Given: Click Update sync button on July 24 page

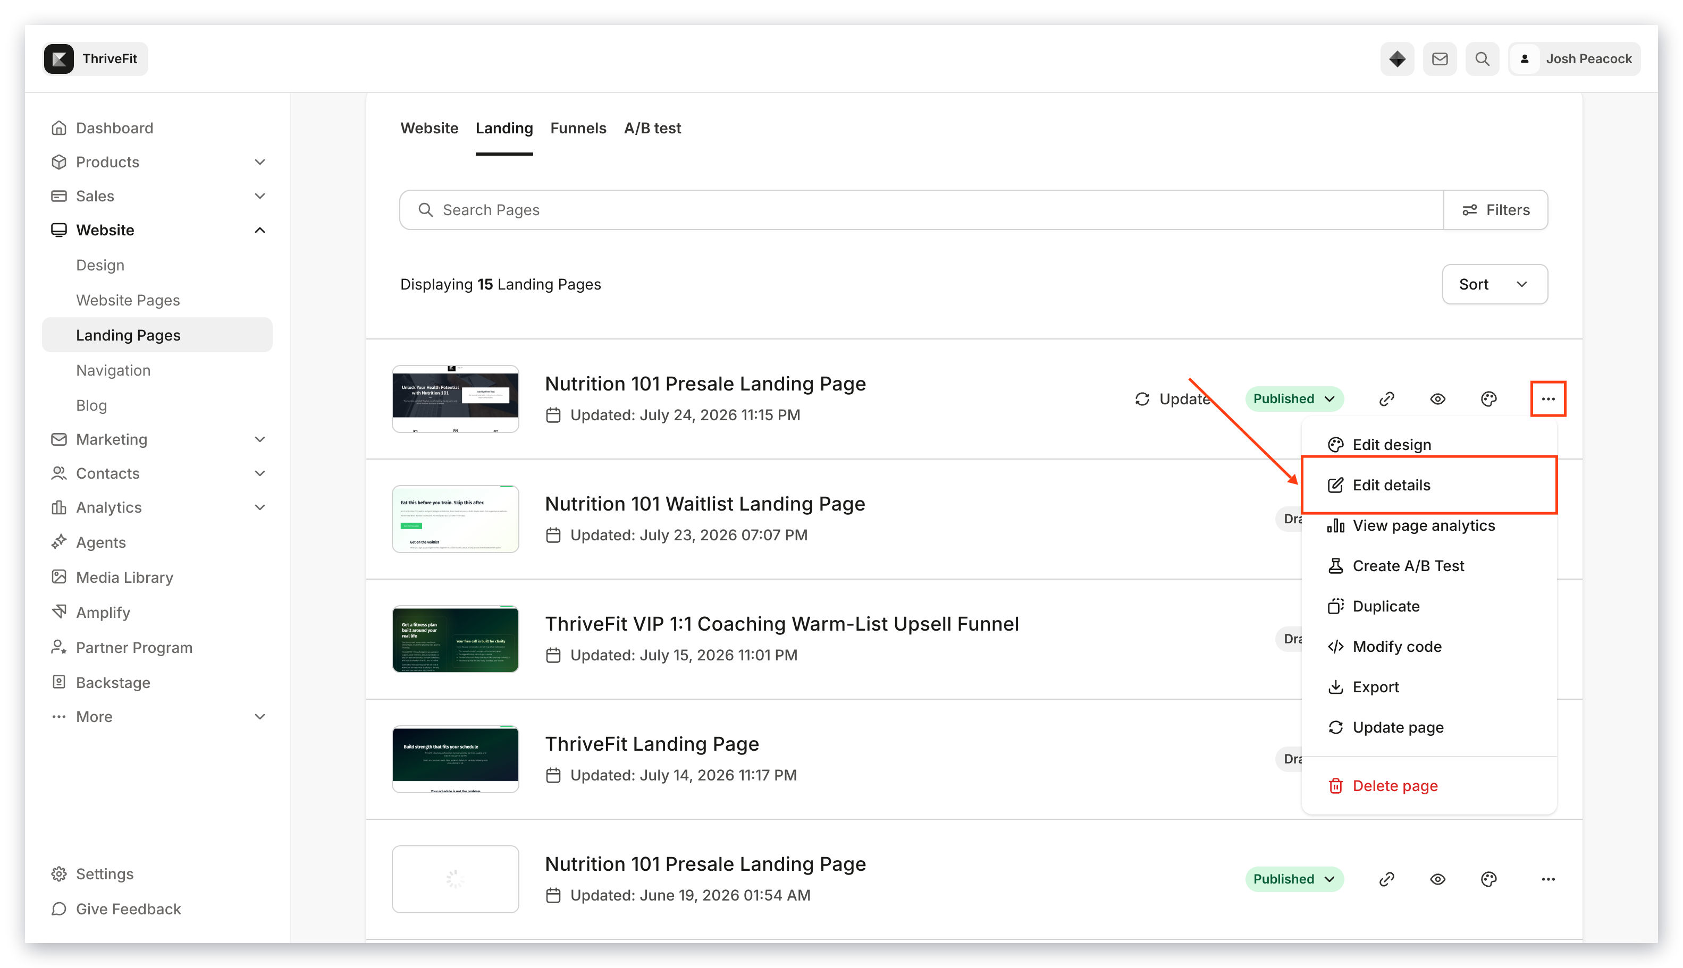Looking at the screenshot, I should point(1172,398).
